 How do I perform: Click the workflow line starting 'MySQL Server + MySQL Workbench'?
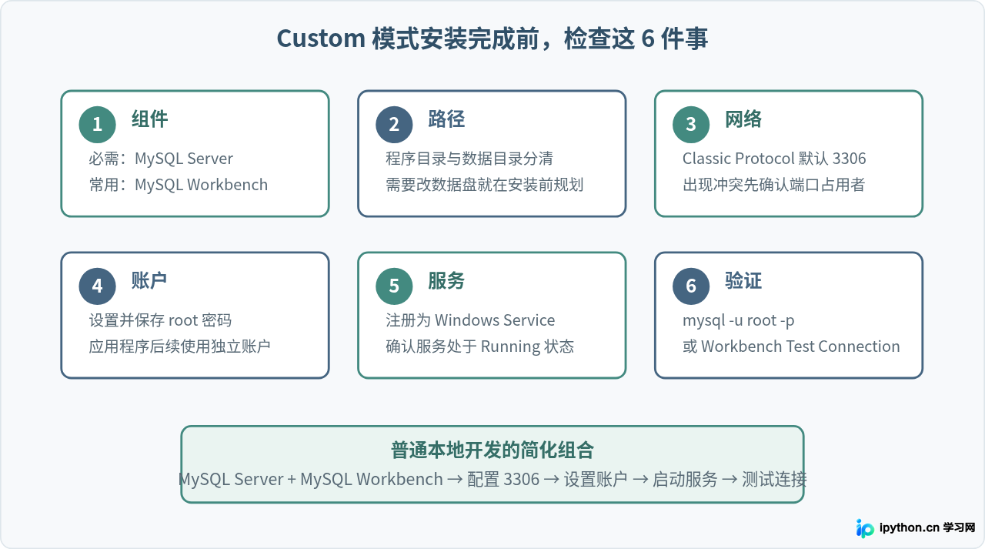coord(492,479)
